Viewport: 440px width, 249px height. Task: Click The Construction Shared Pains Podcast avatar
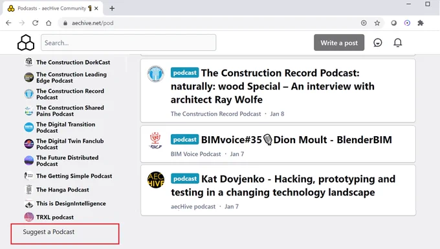29,111
